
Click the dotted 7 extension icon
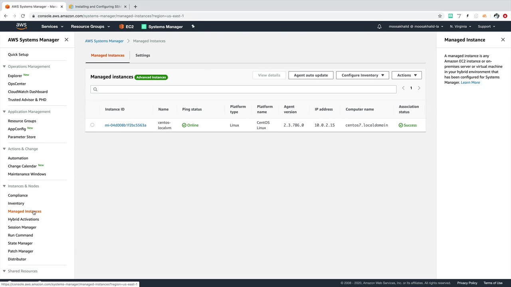pyautogui.click(x=459, y=16)
